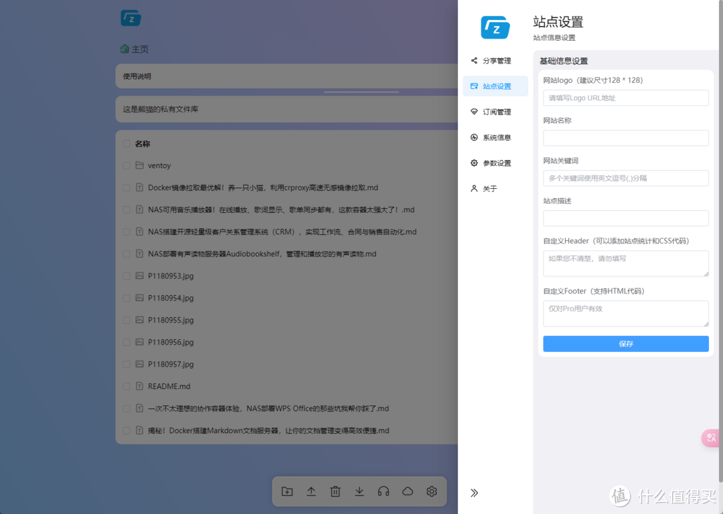Click the blue 保存 save button
Image resolution: width=723 pixels, height=514 pixels.
pyautogui.click(x=625, y=343)
